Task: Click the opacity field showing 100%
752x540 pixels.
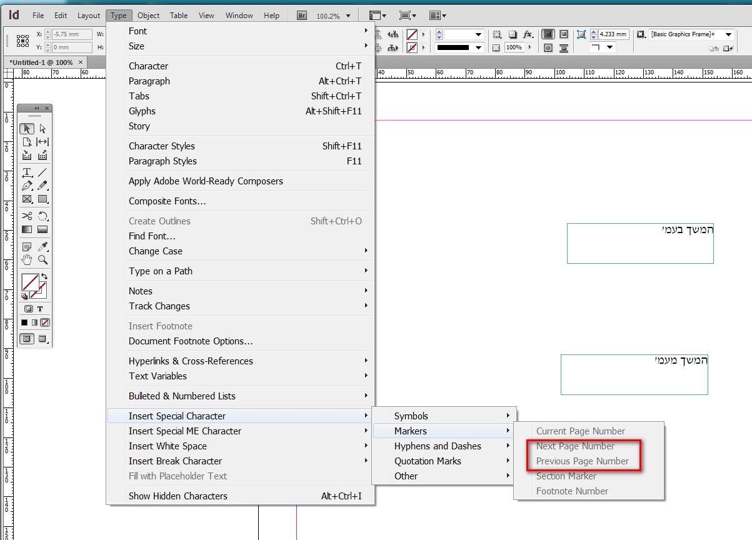Action: 514,47
